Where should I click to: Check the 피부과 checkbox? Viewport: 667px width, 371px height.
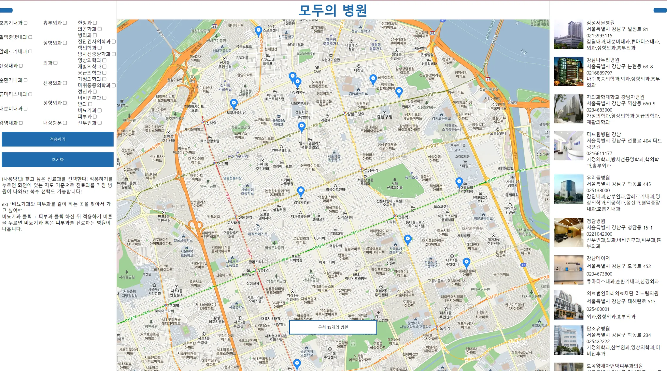coord(95,116)
